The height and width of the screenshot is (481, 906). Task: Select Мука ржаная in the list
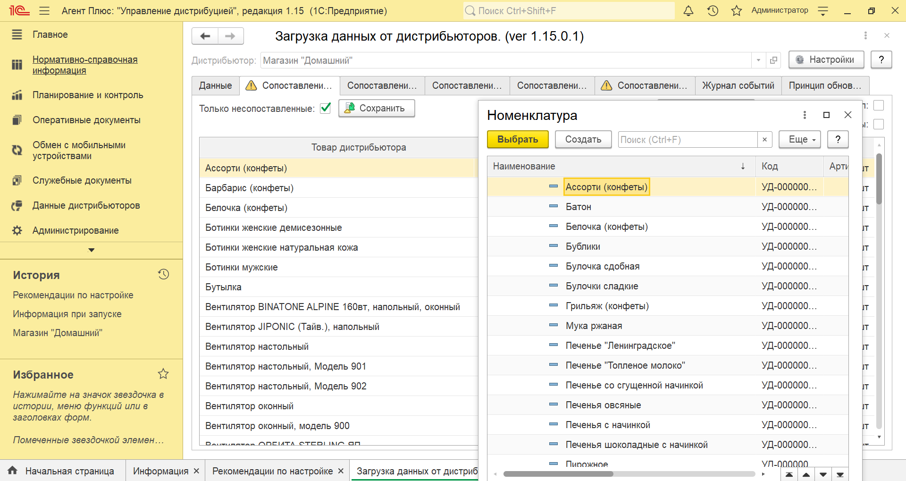point(594,326)
